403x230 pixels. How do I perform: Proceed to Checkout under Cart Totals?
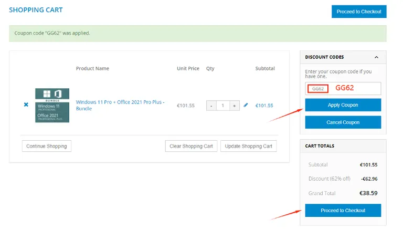click(343, 211)
